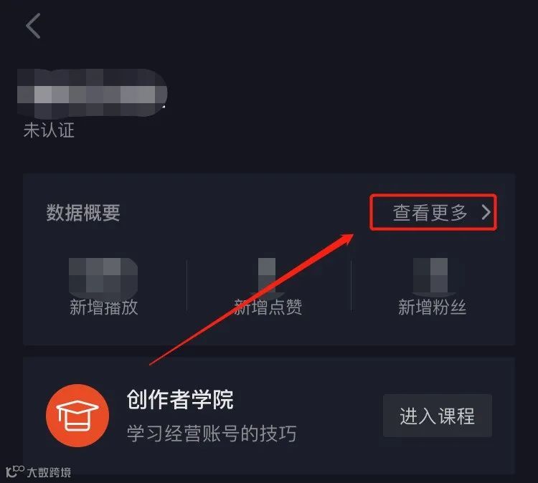Viewport: 538px width, 483px height.
Task: Click the 进入课程 button
Action: point(438,416)
